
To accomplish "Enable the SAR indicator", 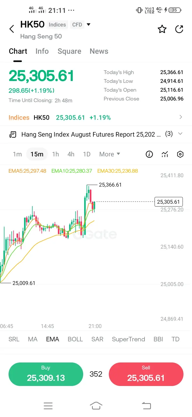I will point(97,339).
